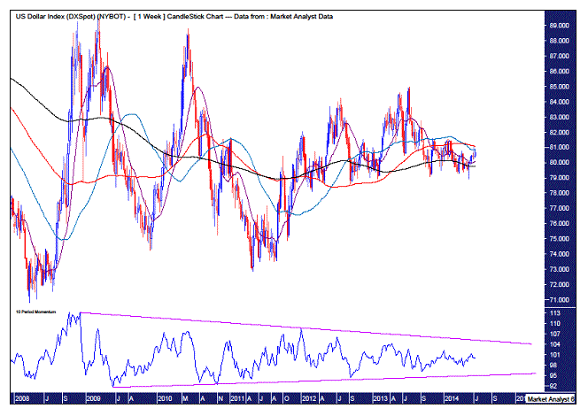
Task: Click the 85.000 price label on the price axis
Action: click(x=559, y=87)
